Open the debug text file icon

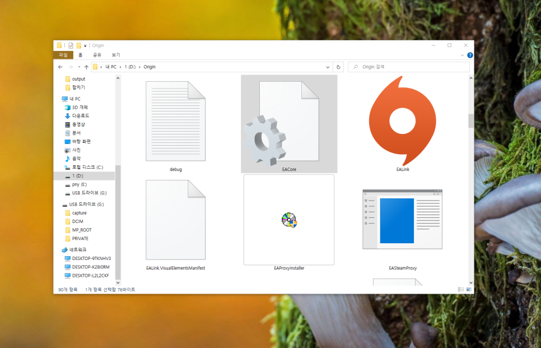pyautogui.click(x=176, y=121)
